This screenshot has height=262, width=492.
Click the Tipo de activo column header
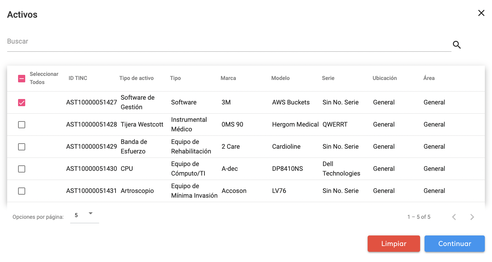pos(136,78)
